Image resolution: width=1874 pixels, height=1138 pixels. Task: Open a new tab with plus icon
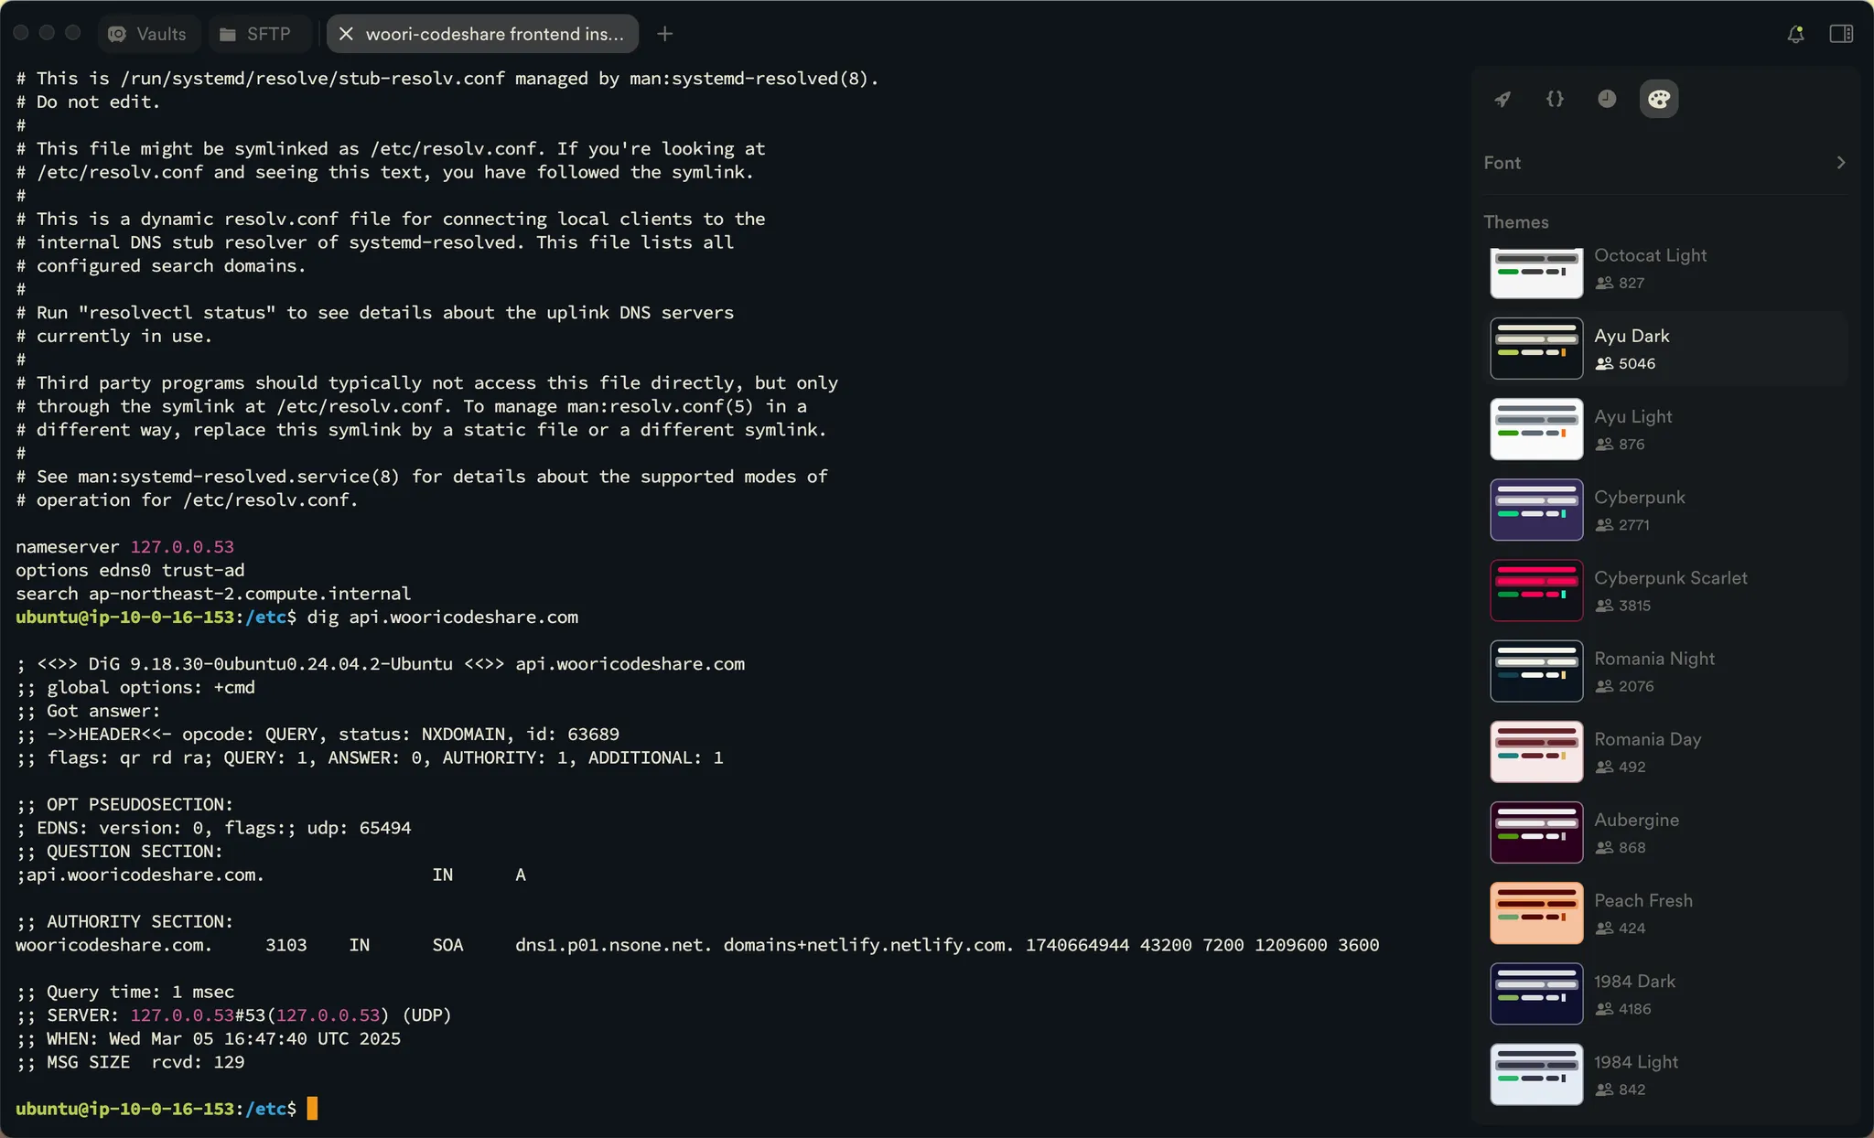pos(665,34)
